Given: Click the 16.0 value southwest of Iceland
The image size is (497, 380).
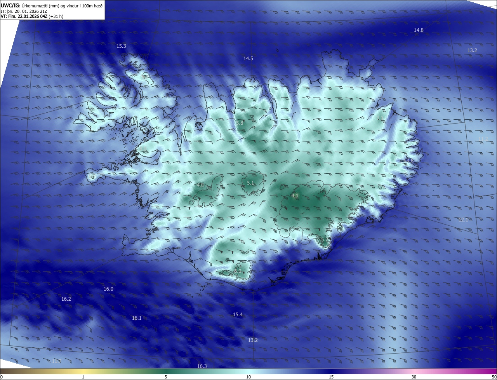Looking at the screenshot, I should (108, 289).
